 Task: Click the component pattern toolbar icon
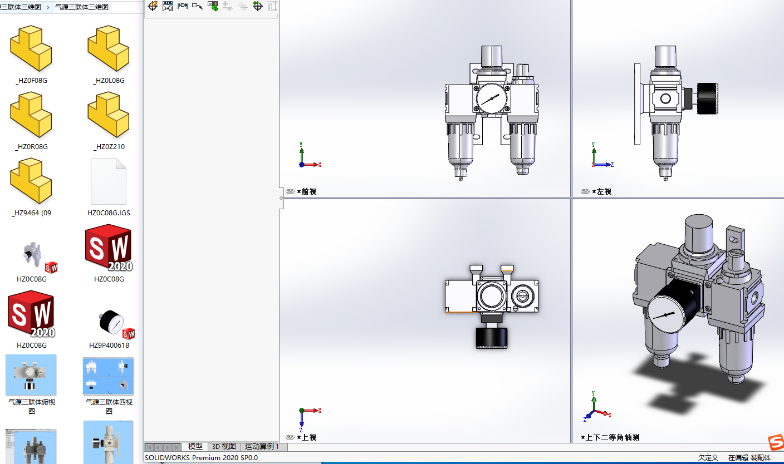(x=168, y=6)
